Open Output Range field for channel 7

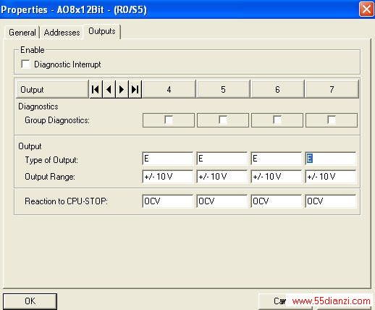point(331,177)
